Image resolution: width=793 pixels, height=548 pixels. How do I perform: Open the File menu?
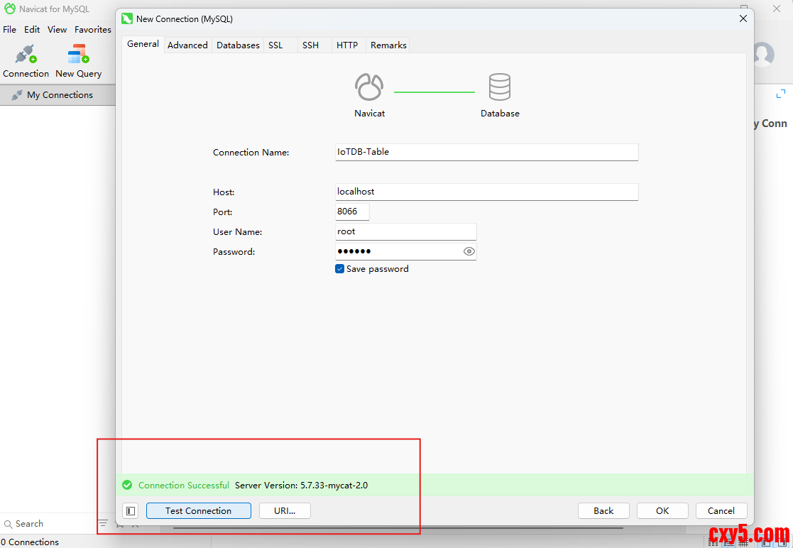[9, 30]
